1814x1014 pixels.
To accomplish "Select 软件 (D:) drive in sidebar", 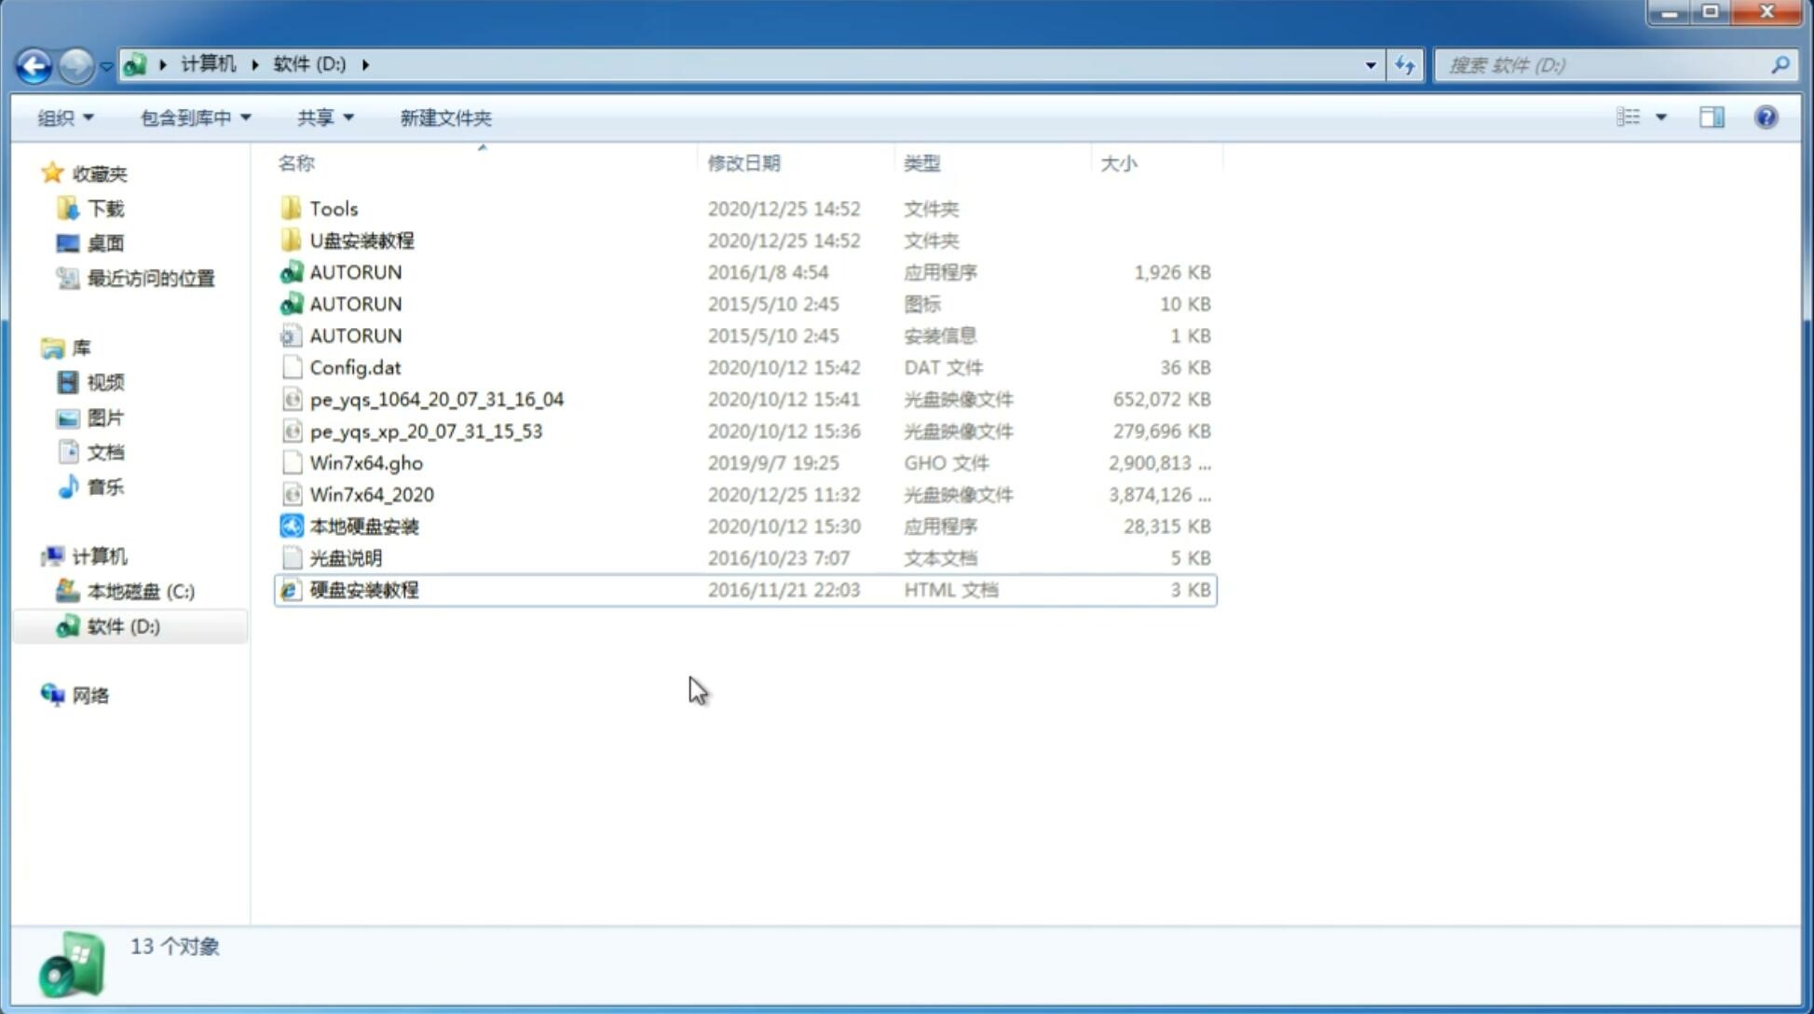I will 123,625.
